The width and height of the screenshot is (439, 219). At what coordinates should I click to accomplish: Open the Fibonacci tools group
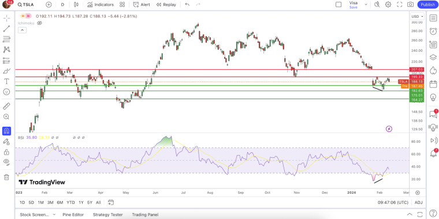coord(7,39)
